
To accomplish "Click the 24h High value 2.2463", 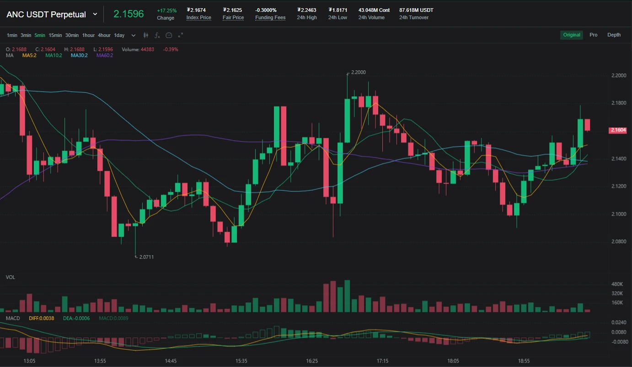I will point(307,10).
